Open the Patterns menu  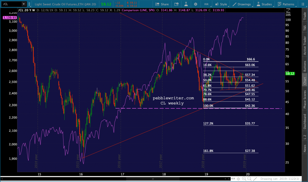click(x=286, y=4)
